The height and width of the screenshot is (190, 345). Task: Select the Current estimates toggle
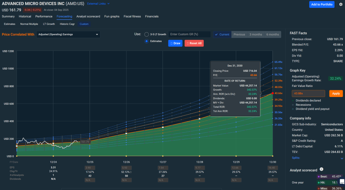(222, 34)
